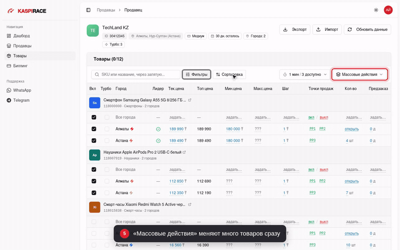Open Продавцы in the sidebar navigation
Screen dimensions: 400x250
[x=40, y=46]
